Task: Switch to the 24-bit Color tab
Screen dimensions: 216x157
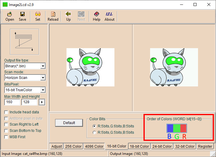Action: 162,146
